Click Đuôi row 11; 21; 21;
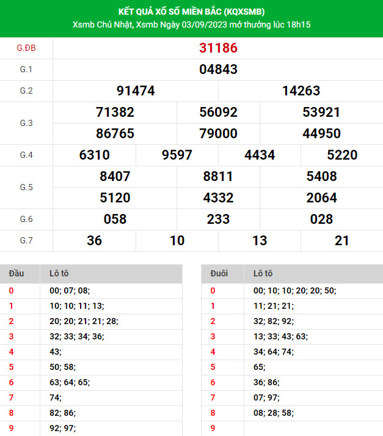 292,306
